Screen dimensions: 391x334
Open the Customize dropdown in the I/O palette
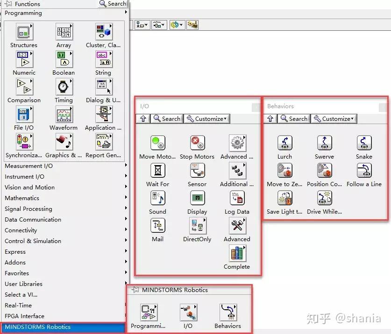click(206, 118)
